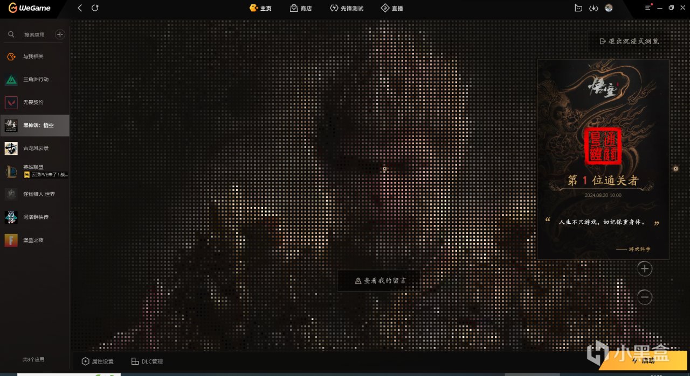
Task: Zoom out with the minus circle
Action: pos(645,297)
